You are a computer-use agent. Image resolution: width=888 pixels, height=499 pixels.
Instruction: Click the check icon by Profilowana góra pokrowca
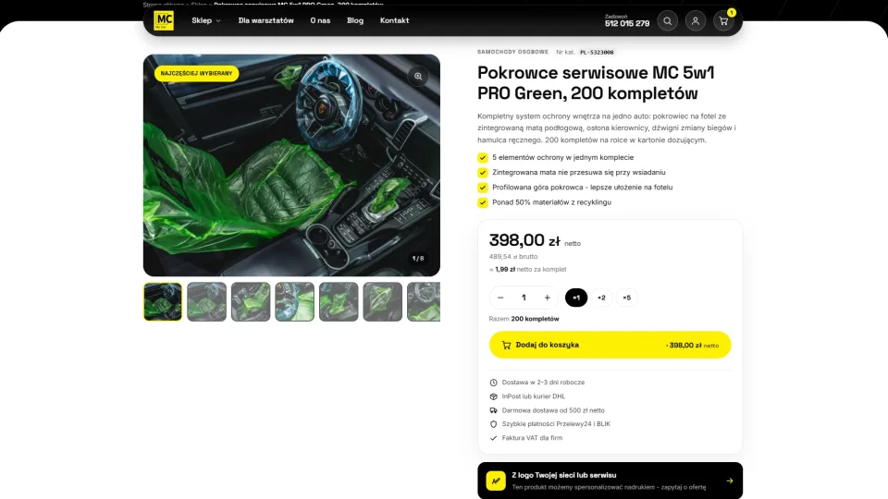pos(483,188)
